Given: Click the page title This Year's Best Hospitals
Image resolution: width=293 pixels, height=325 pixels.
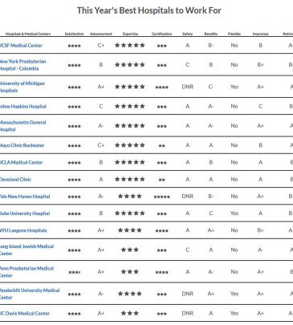Looking at the screenshot, I should pyautogui.click(x=149, y=10).
